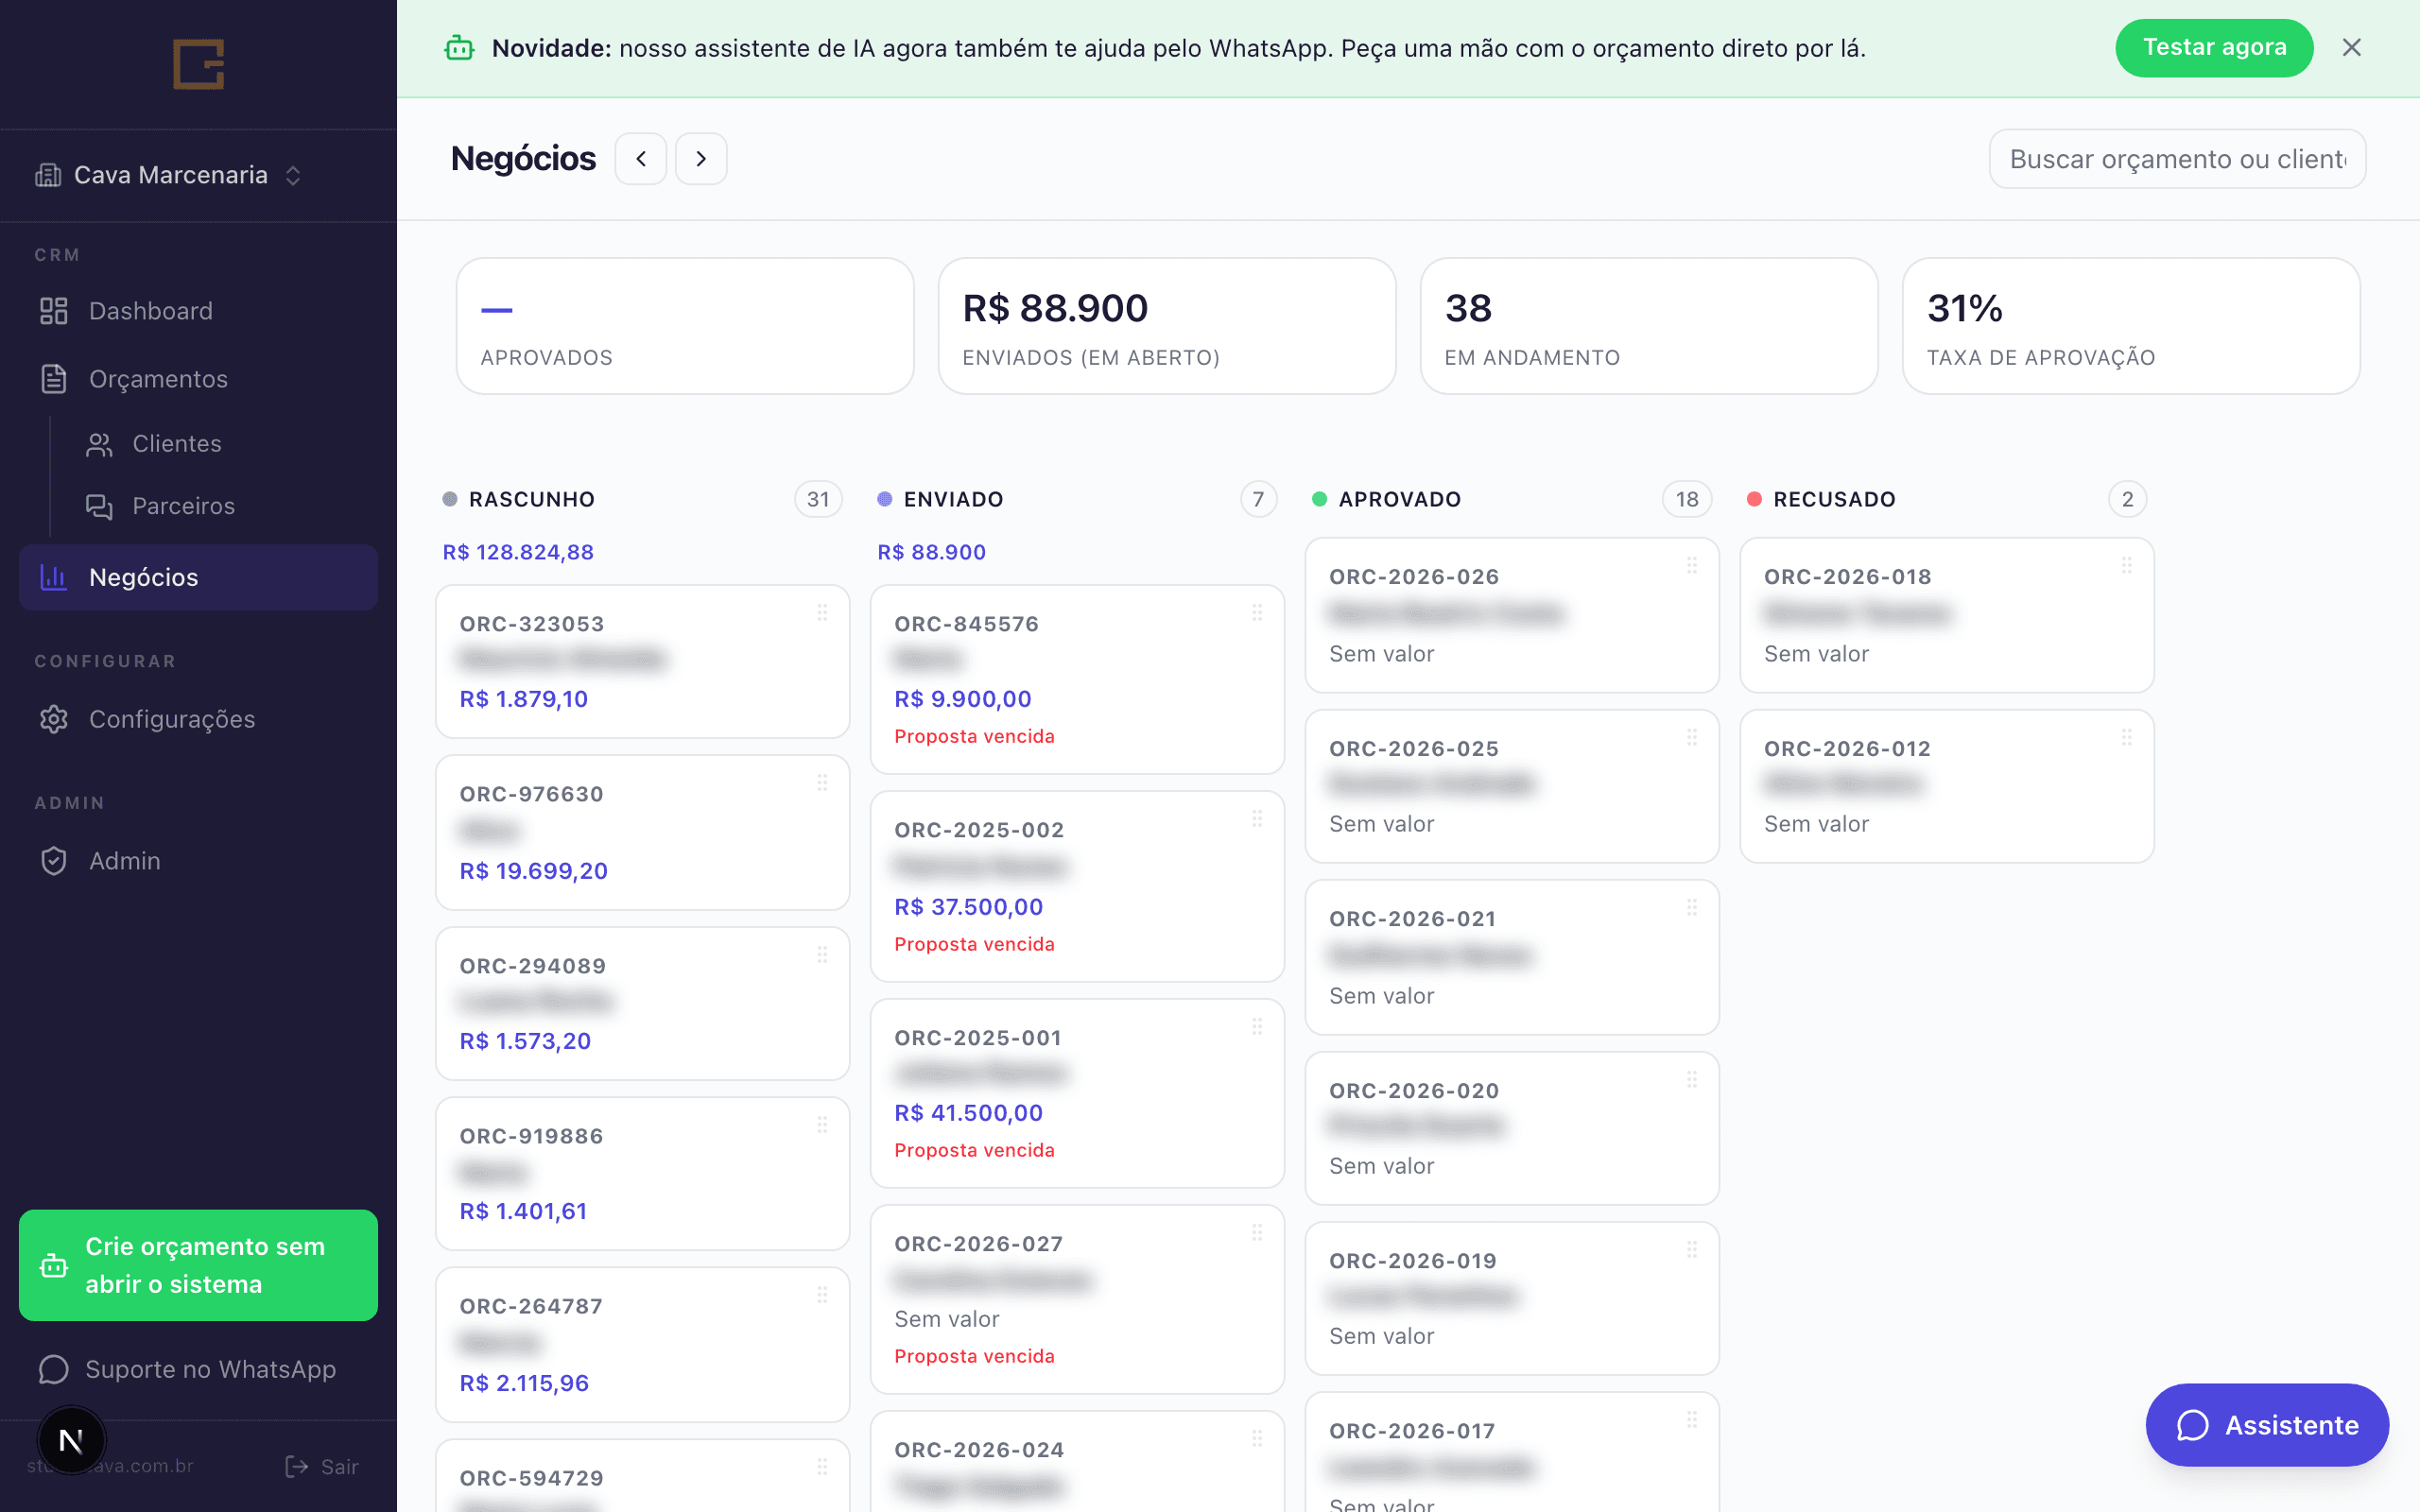
Task: Click the drag handle on card ORC-2026-026
Action: tap(1692, 565)
